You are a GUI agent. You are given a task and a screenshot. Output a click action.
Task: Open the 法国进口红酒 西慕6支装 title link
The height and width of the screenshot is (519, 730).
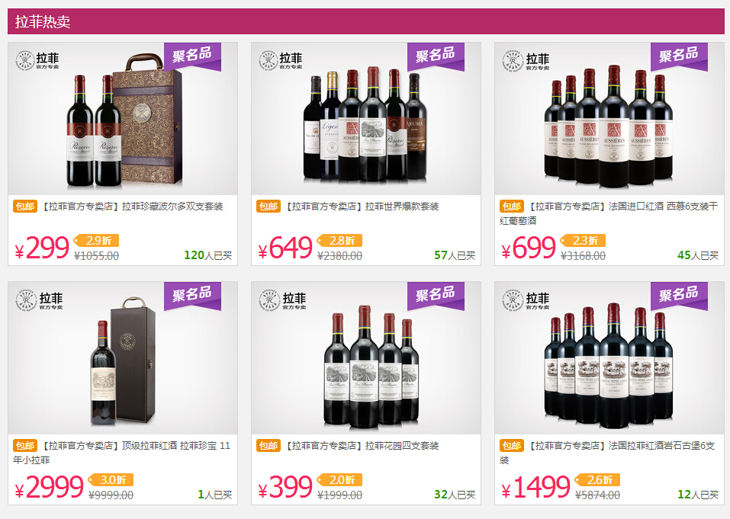609,213
